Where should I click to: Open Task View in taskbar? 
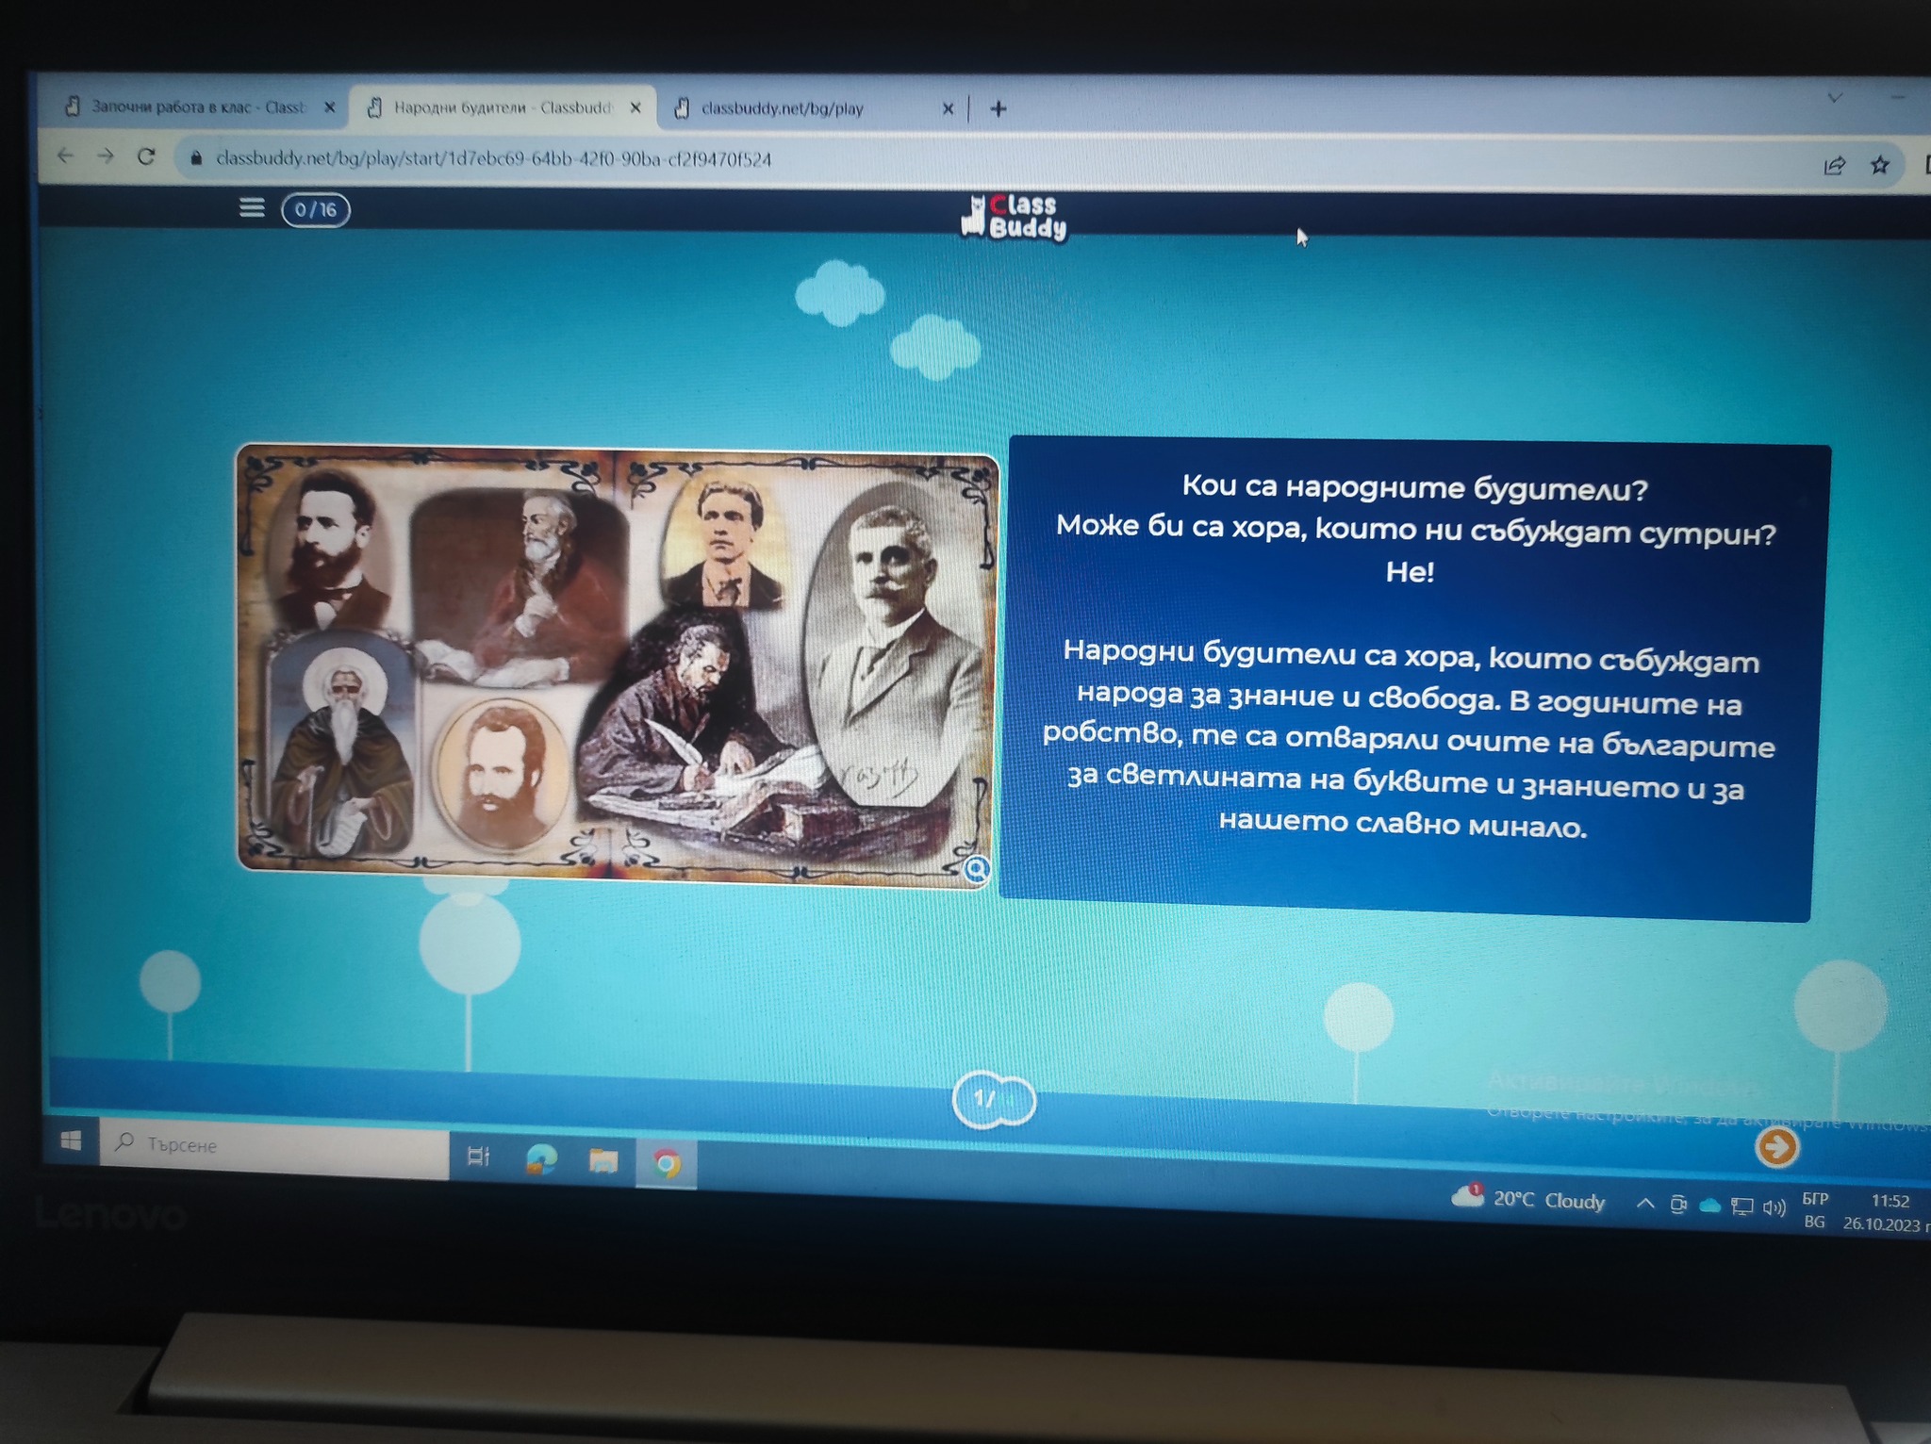click(x=479, y=1157)
